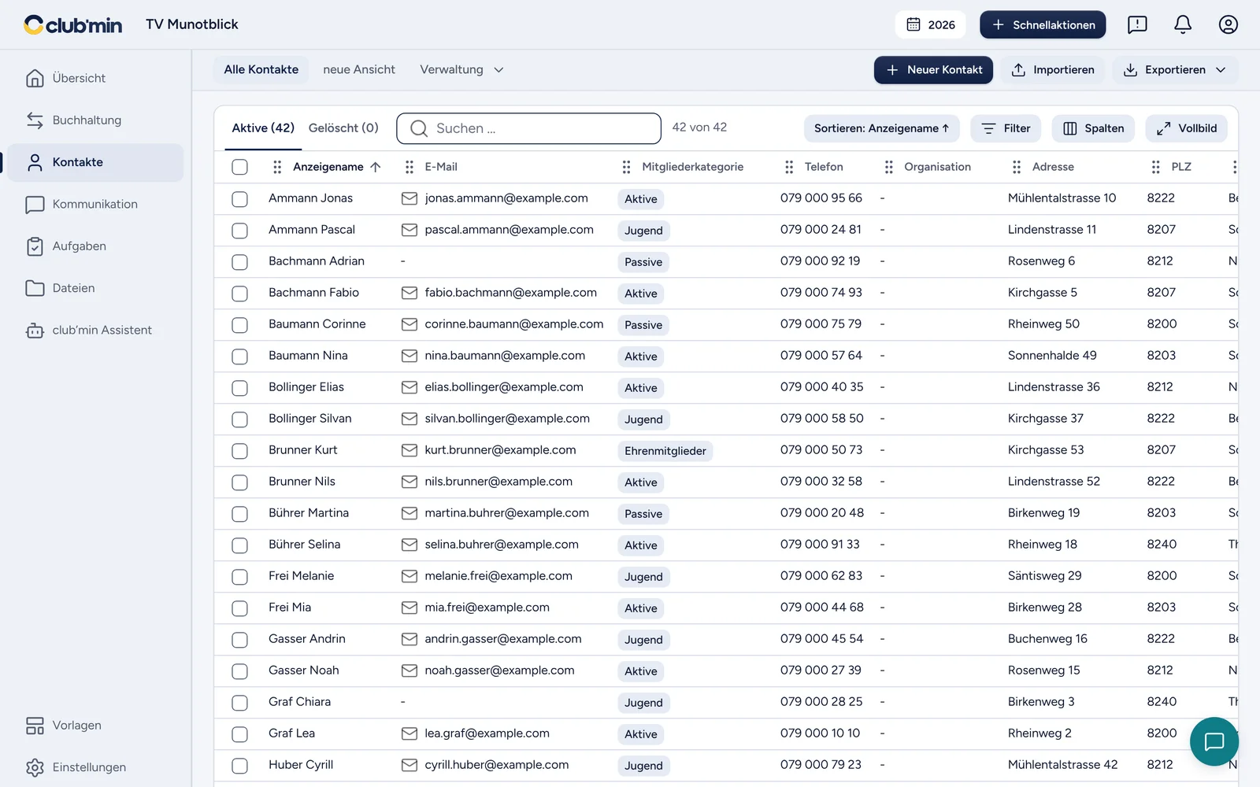The height and width of the screenshot is (787, 1260).
Task: Click the drag handle of Telefon column
Action: [x=789, y=167]
